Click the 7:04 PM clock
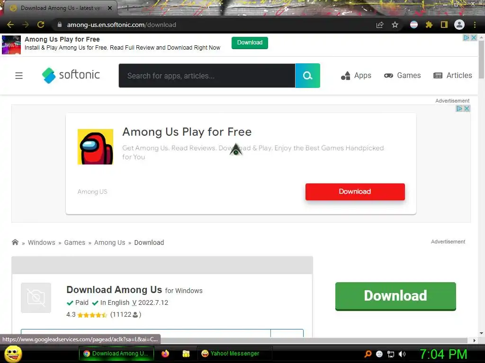This screenshot has height=363, width=485. coord(443,354)
